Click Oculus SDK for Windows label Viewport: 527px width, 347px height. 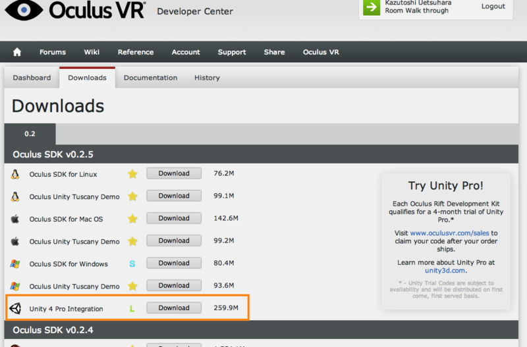tap(69, 264)
